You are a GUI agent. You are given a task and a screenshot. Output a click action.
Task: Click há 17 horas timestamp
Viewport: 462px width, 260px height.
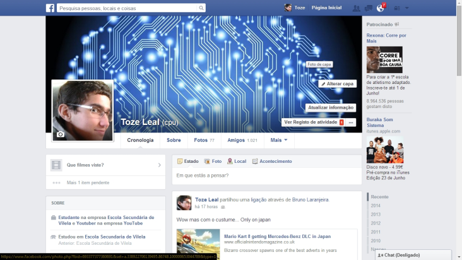[x=206, y=207]
